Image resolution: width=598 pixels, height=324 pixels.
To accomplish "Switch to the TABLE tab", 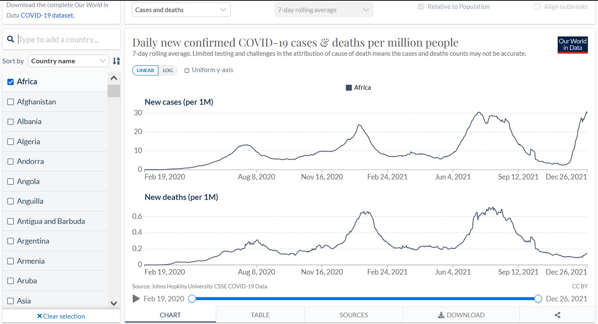I will tap(260, 315).
